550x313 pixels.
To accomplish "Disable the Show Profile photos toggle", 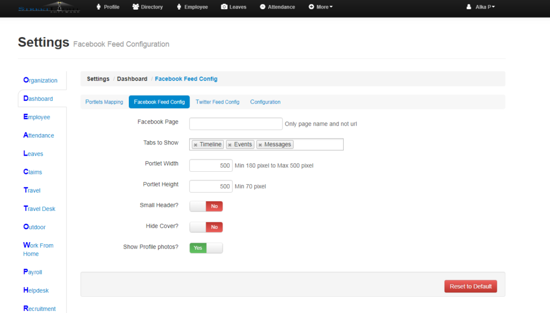I will [214, 248].
